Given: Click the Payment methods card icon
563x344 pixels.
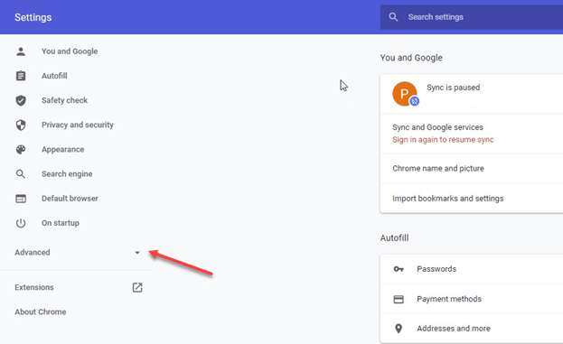Looking at the screenshot, I should pyautogui.click(x=399, y=299).
